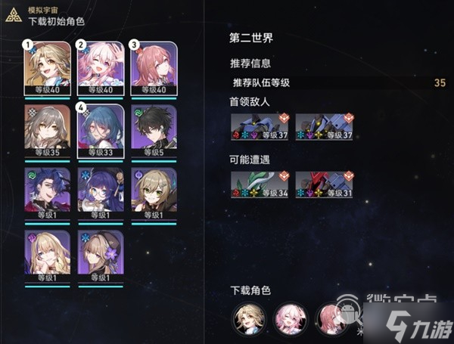Choose Pela with glasses level 1 portrait
This screenshot has width=454, height=344.
[101, 194]
